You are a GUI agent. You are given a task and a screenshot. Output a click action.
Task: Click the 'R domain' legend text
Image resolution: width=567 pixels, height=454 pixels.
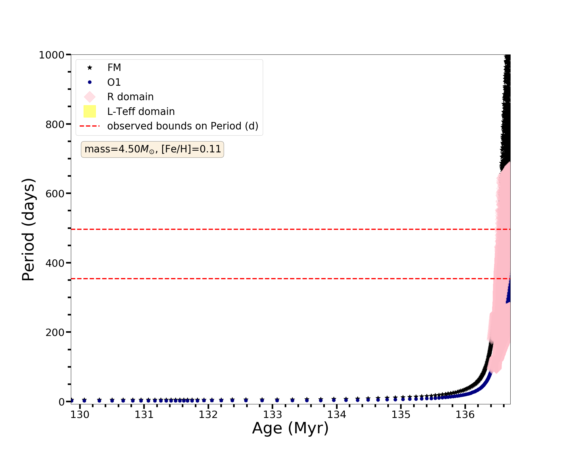click(130, 97)
